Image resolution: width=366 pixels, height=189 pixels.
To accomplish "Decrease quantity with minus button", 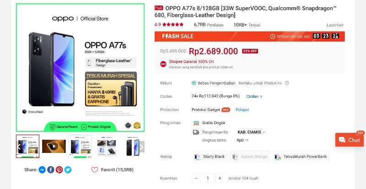I will (196, 178).
